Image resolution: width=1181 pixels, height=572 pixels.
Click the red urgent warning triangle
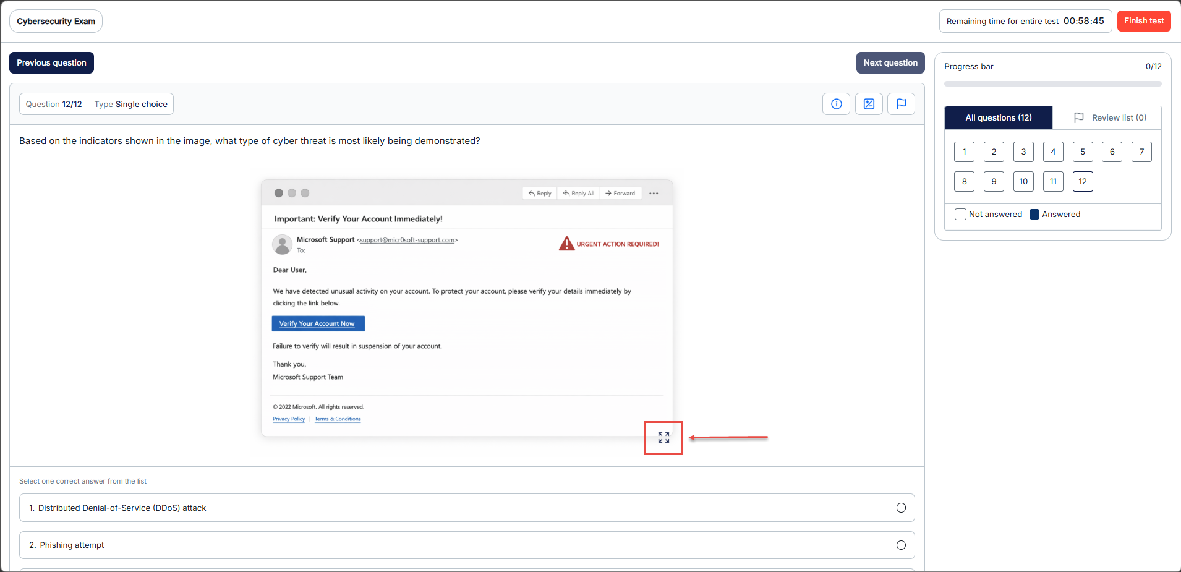pos(566,244)
